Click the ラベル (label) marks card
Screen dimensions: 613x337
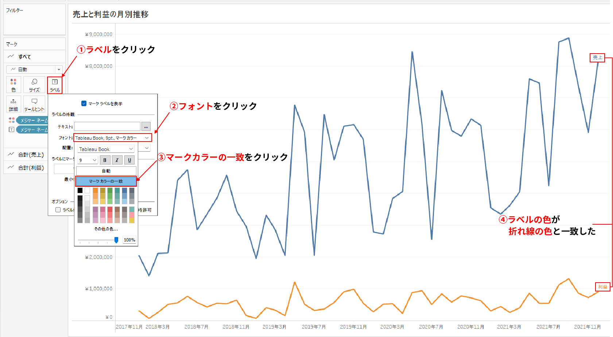click(55, 85)
